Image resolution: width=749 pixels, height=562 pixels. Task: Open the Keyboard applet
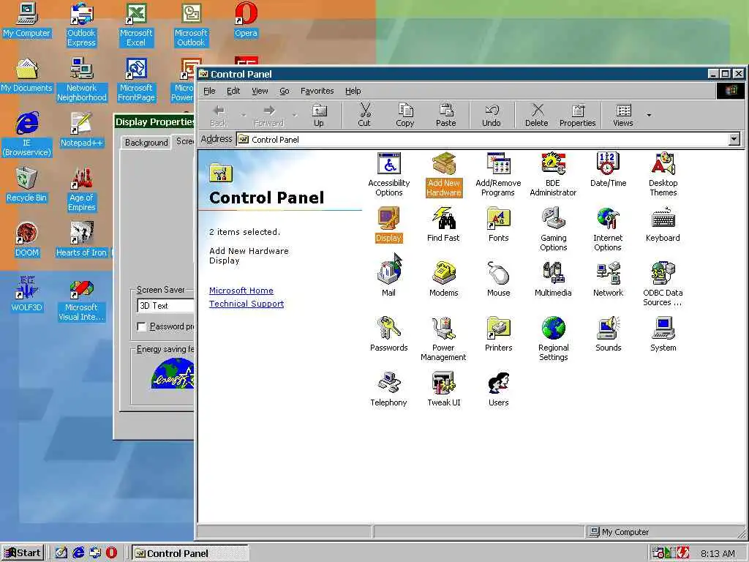(x=663, y=225)
